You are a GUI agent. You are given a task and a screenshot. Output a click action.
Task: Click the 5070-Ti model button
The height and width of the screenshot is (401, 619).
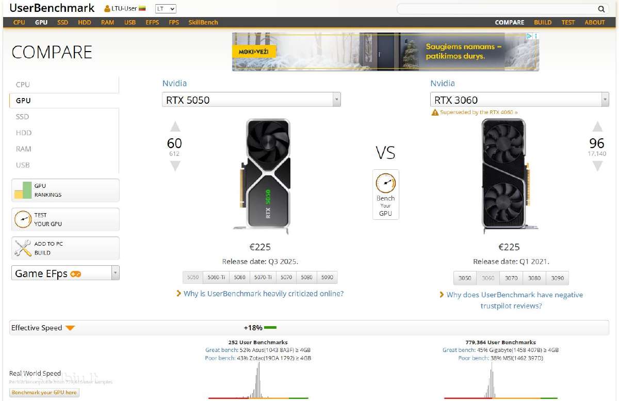pyautogui.click(x=263, y=277)
